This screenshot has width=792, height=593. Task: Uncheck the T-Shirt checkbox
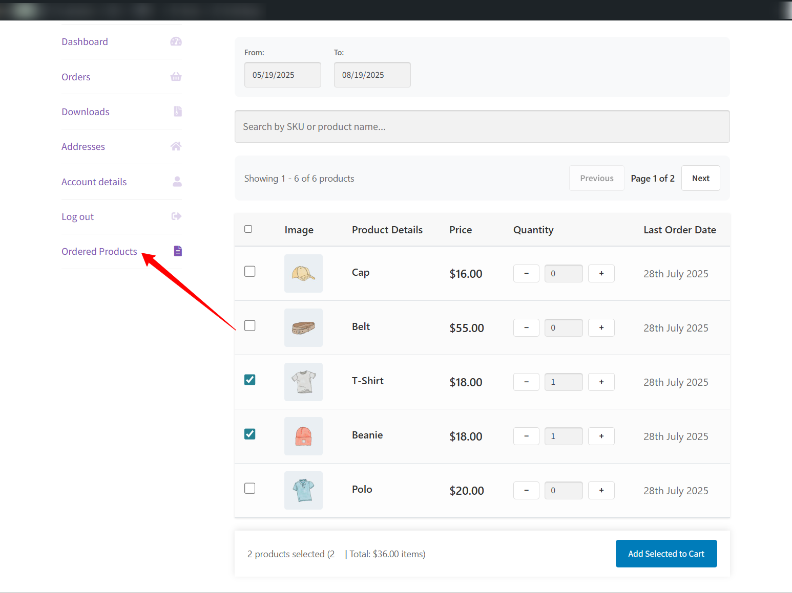249,380
